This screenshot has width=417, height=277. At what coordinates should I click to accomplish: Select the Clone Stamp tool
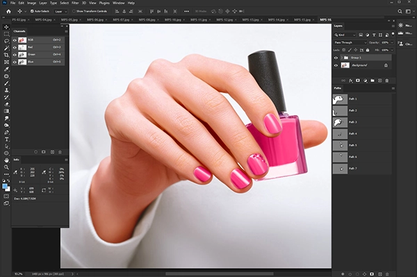tap(6, 90)
